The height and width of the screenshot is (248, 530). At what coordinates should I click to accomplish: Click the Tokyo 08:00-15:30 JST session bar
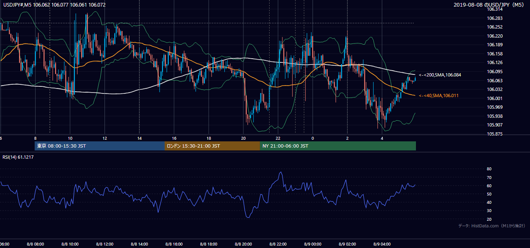pyautogui.click(x=100, y=146)
